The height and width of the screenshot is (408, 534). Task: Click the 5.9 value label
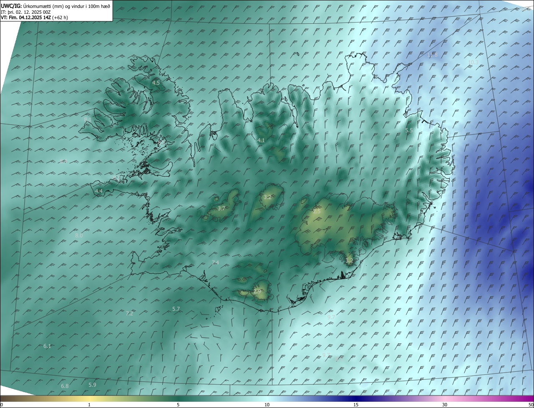pyautogui.click(x=92, y=385)
